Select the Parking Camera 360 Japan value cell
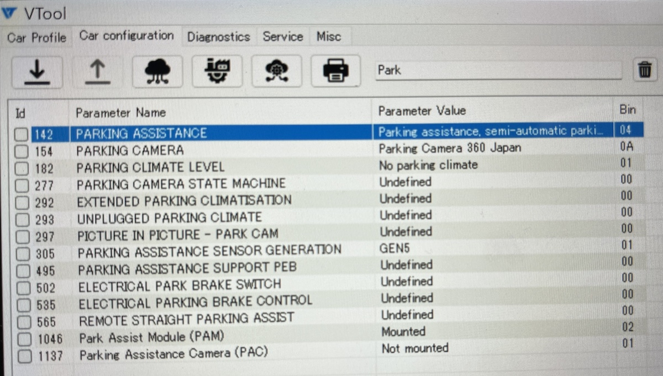Viewport: 663px width, 376px height. pos(449,149)
